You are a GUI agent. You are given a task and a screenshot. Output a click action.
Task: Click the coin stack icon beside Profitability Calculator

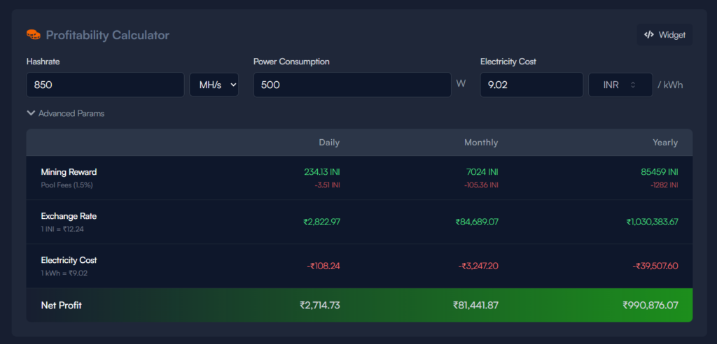click(33, 35)
